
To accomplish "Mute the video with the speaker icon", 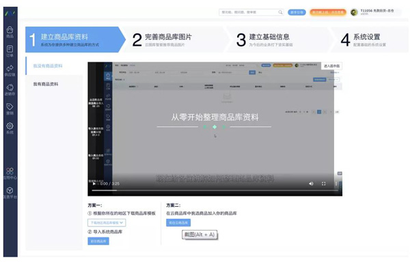I will (311, 184).
